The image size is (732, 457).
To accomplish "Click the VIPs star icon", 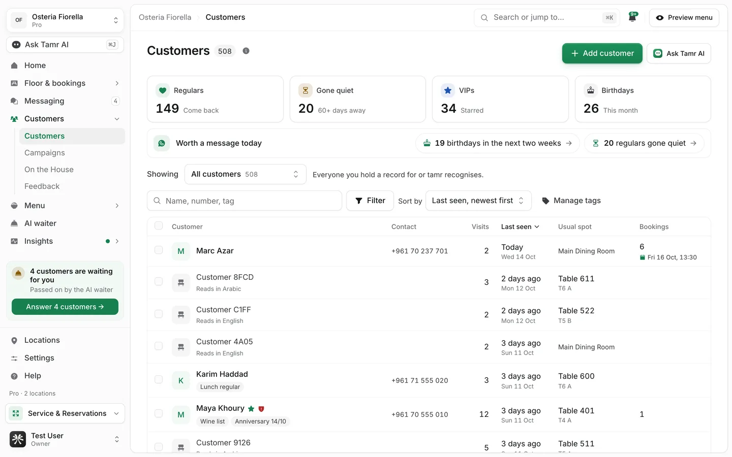I will pyautogui.click(x=448, y=90).
